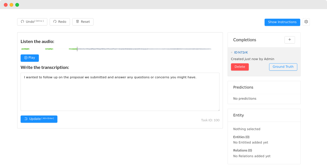Click the Predictions panel header
Screen dimensions: 327x168
(243, 87)
